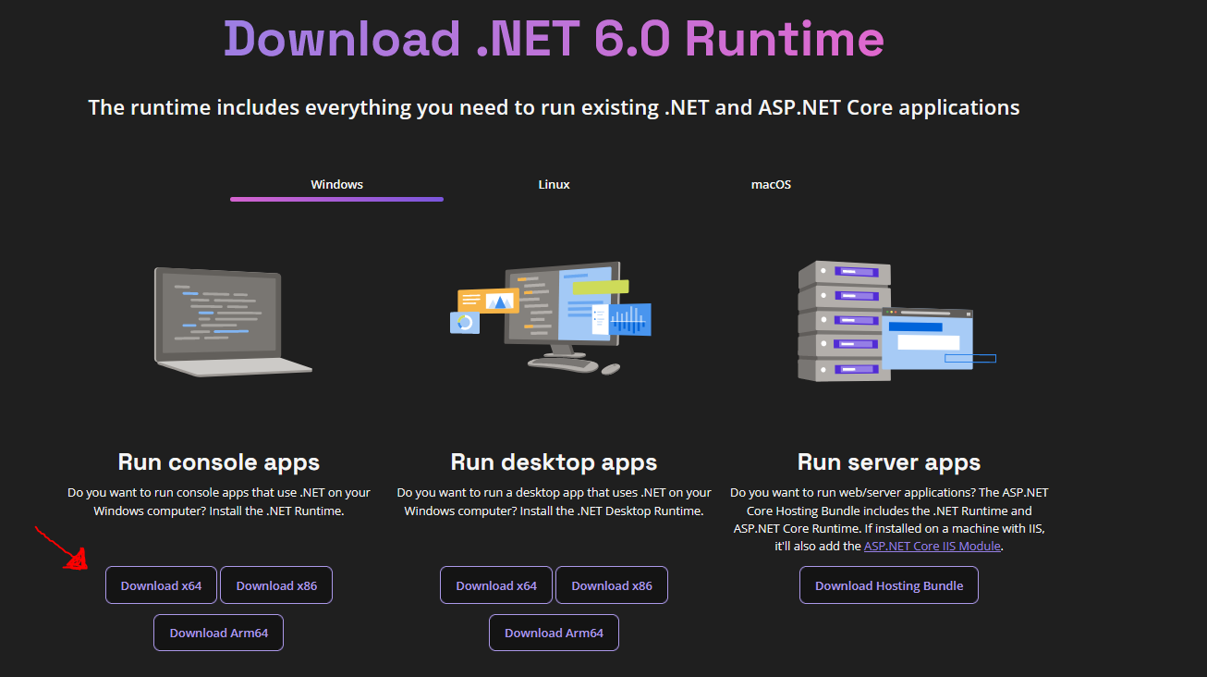Download Arm64 runtime for console apps

coord(218,634)
